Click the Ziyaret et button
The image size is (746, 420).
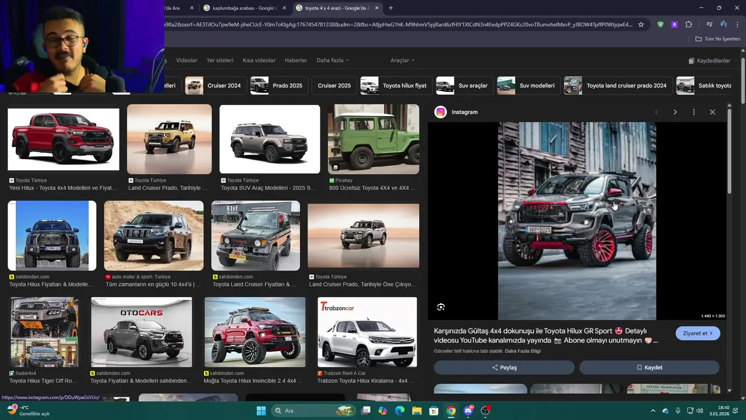698,333
